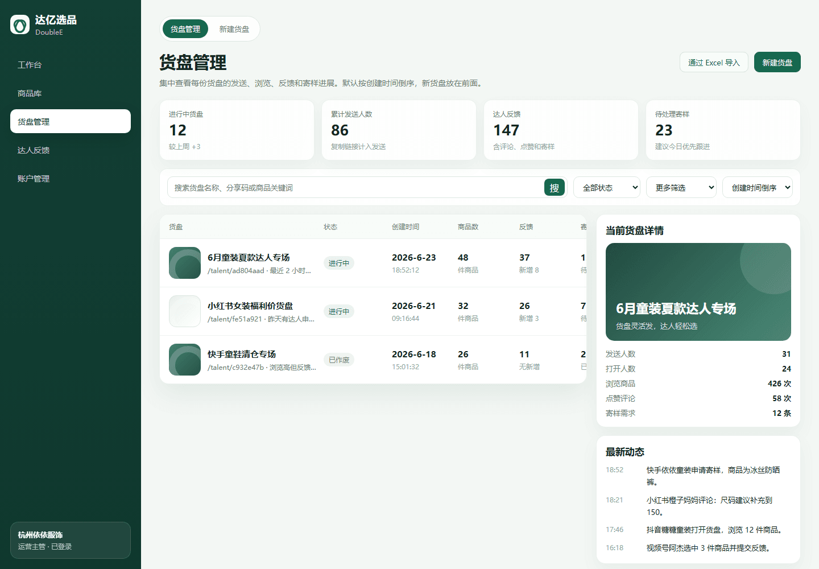Screen dimensions: 819x569
Task: Click the 反馈 column header
Action: pos(526,226)
